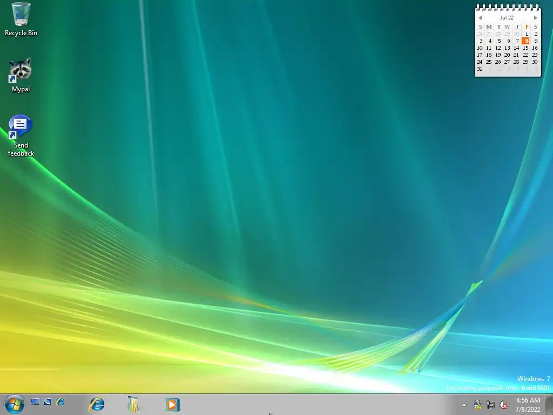The image size is (553, 415).
Task: Open the Start menu orb
Action: 14,404
